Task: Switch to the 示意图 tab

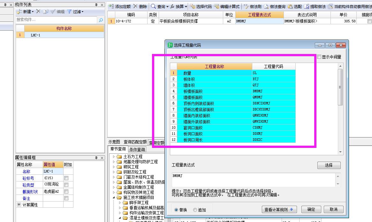Action: tap(114, 142)
